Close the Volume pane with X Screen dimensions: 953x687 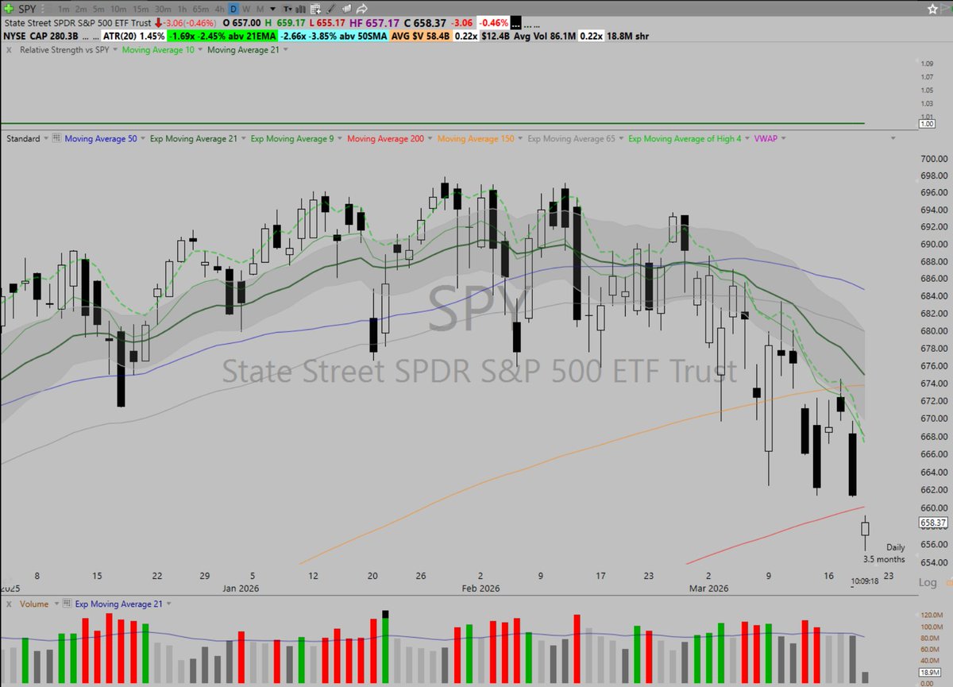(x=9, y=604)
